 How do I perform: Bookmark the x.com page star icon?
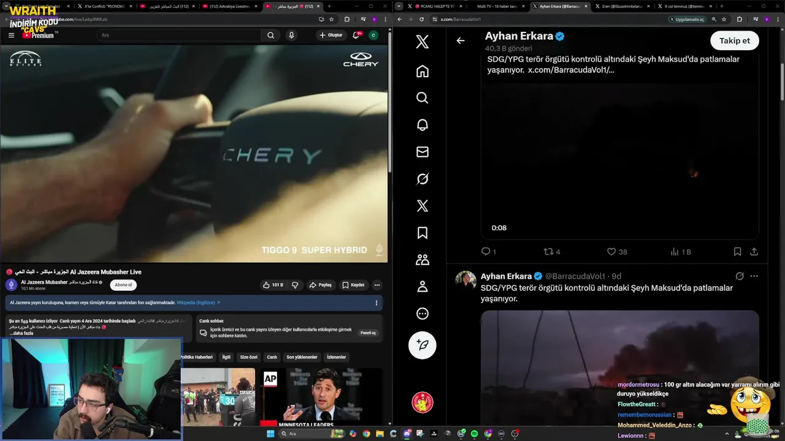click(724, 19)
